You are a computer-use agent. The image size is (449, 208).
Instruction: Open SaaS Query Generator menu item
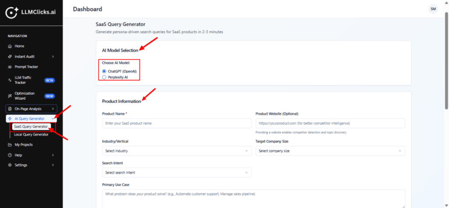[x=31, y=127]
